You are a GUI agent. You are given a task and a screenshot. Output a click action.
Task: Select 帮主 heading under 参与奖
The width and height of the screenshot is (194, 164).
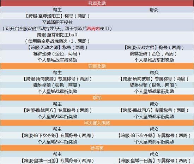tap(57, 154)
